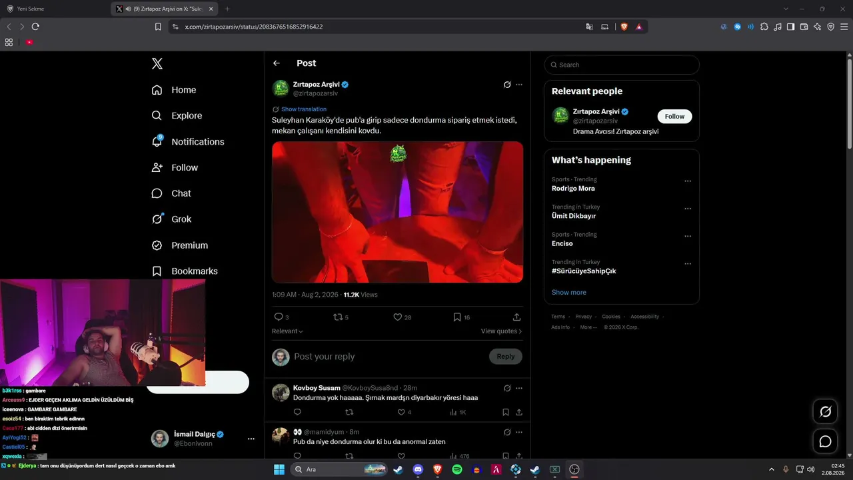Open Spotify from the taskbar
The image size is (853, 480).
[x=457, y=469]
